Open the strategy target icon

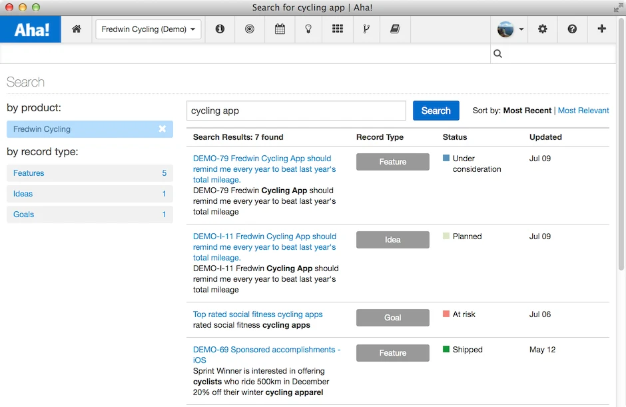(250, 29)
